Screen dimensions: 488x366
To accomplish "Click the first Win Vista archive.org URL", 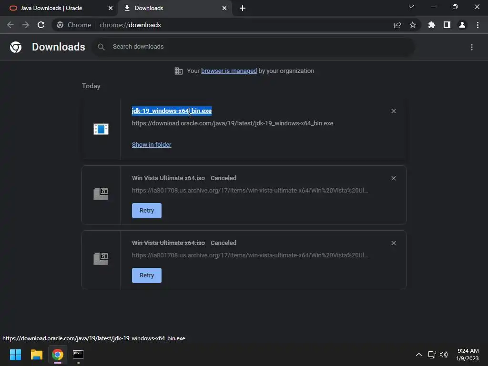I will tap(250, 191).
